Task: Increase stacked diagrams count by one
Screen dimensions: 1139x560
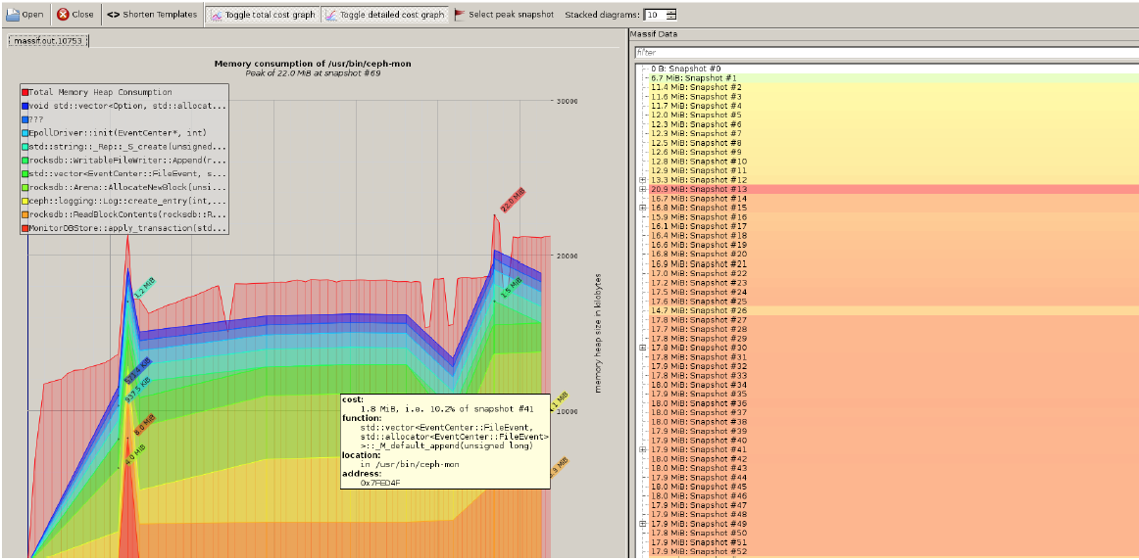Action: tap(671, 12)
